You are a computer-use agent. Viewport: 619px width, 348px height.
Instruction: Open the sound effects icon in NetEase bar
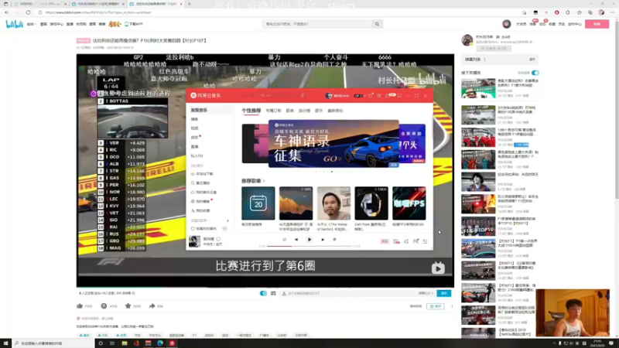click(396, 241)
